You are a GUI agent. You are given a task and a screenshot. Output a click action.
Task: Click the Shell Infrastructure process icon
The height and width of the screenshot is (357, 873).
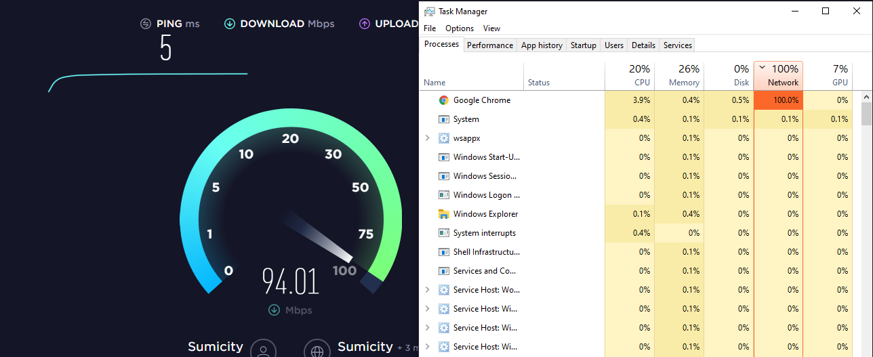coord(444,252)
